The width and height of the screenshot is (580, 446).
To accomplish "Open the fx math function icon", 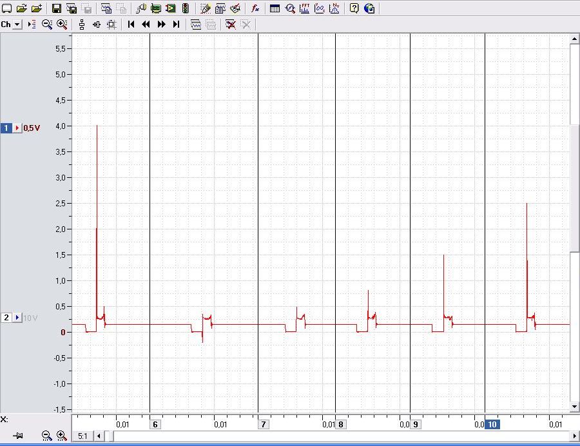I will [255, 8].
